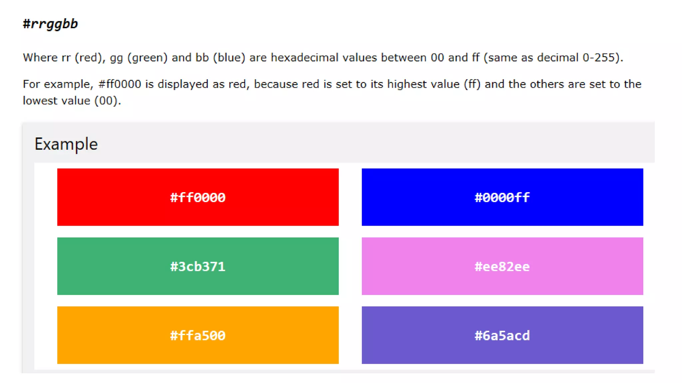Click the "gg (green)" text
The image size is (682, 383).
click(x=139, y=58)
